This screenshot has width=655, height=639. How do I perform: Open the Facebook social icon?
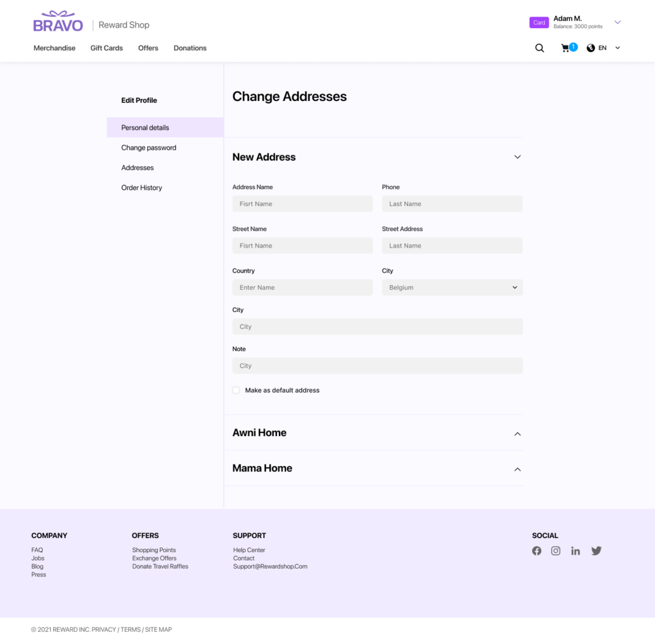[537, 551]
